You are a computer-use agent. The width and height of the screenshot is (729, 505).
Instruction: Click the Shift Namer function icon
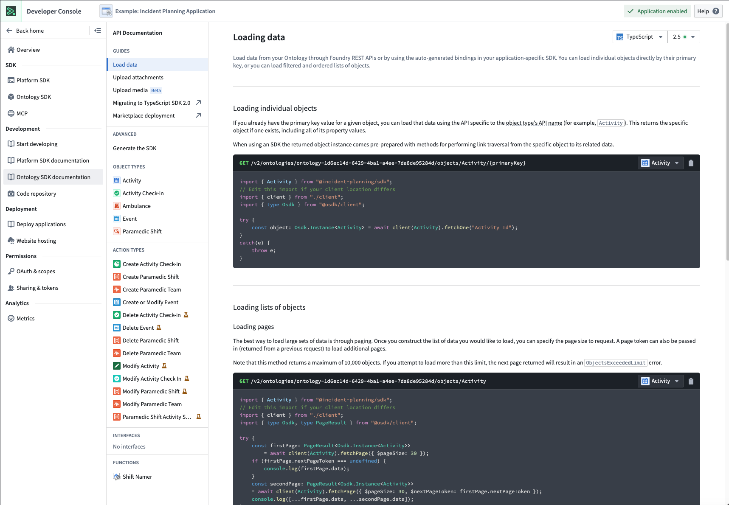pyautogui.click(x=117, y=477)
